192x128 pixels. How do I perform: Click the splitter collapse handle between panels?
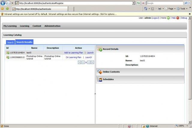(x=95, y=94)
